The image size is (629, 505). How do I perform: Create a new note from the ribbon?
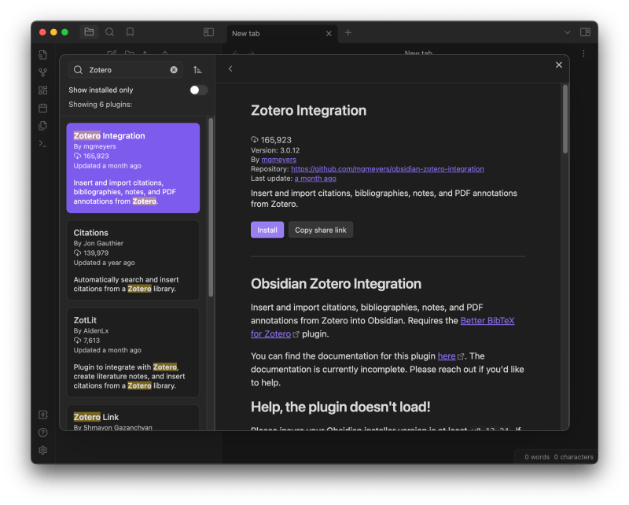pos(42,56)
